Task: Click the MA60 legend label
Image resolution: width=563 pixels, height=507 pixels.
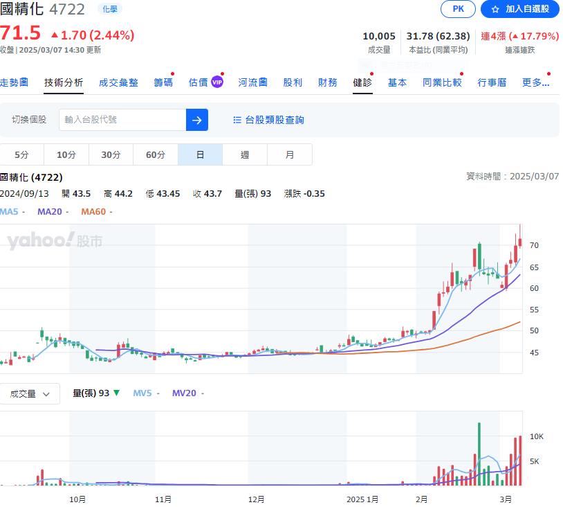Action: click(x=93, y=211)
